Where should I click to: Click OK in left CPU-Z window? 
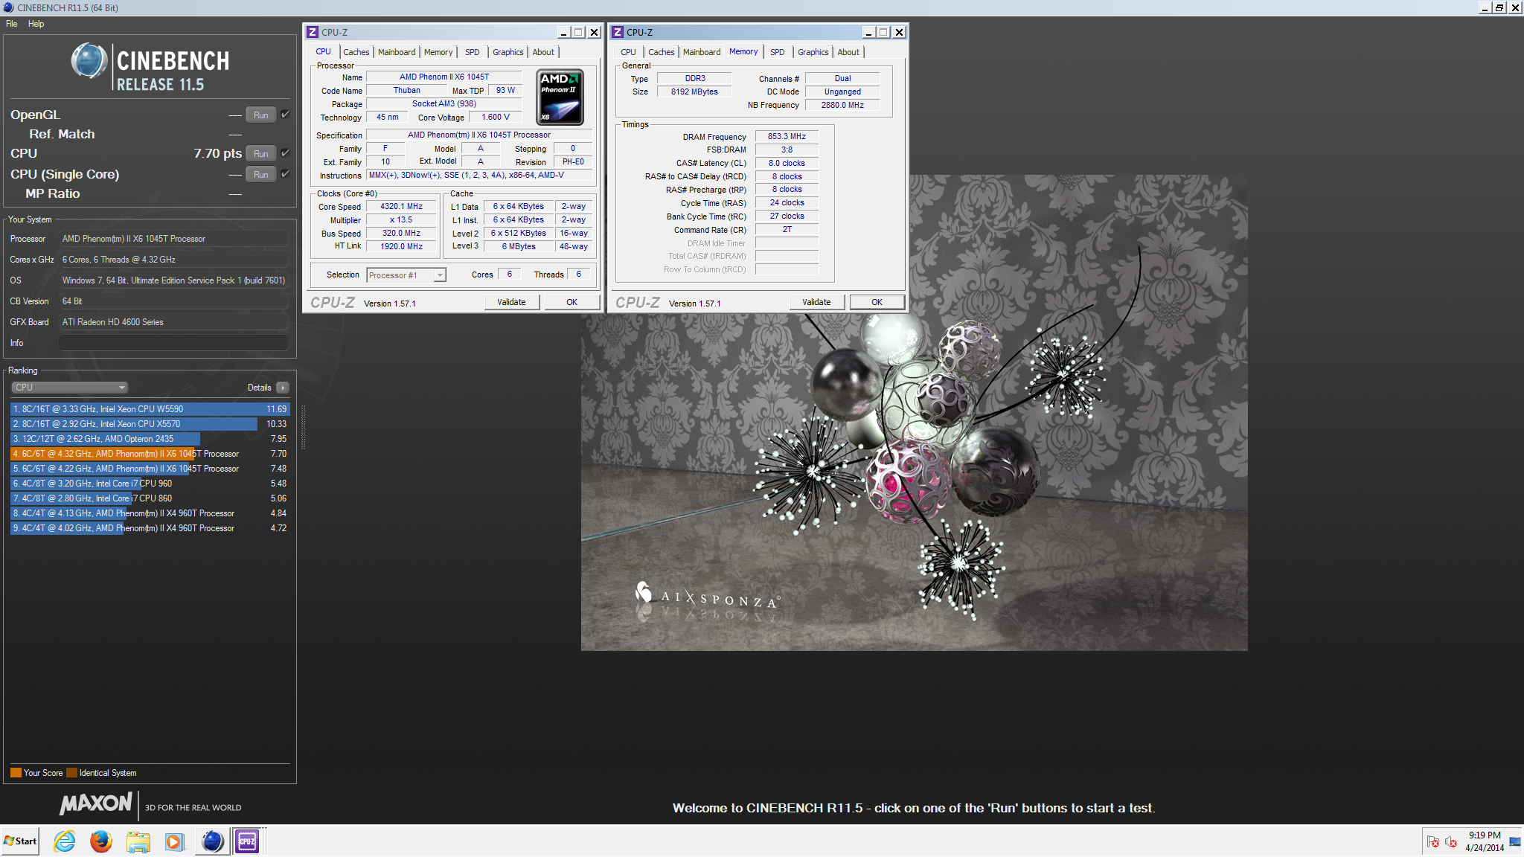click(x=571, y=302)
